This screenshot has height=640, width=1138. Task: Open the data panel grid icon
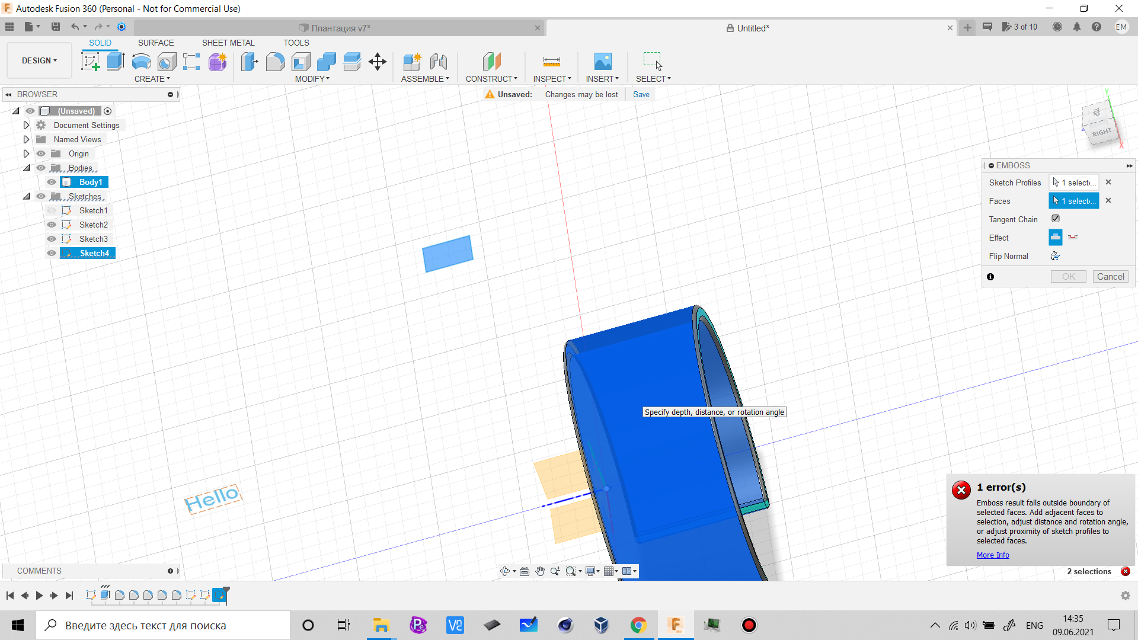pos(9,27)
